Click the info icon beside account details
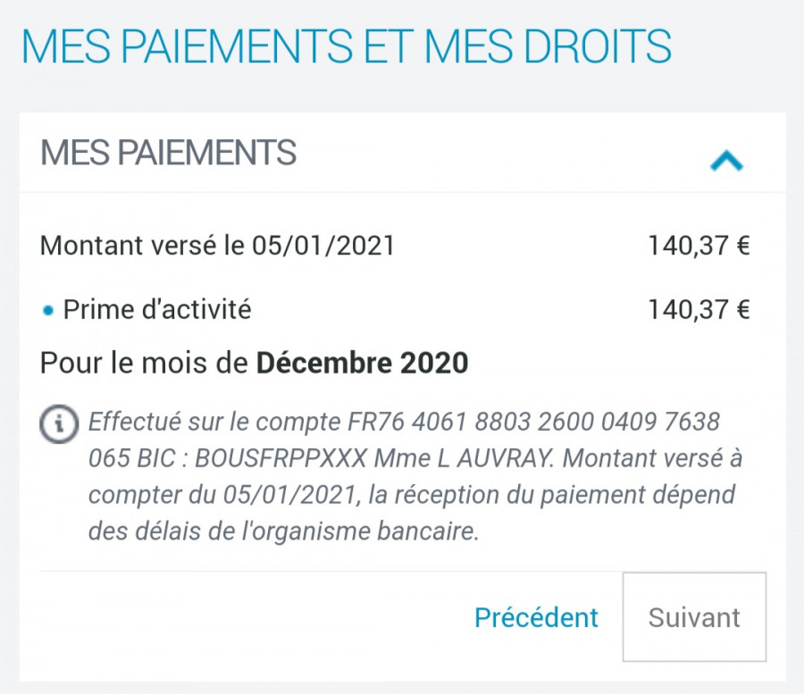Viewport: 804px width, 694px height. 59,424
